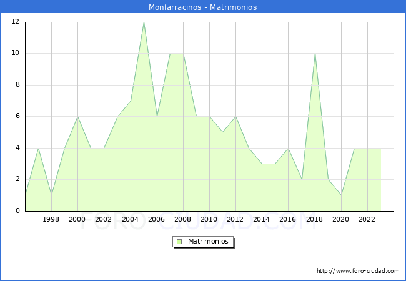Screen dimensions: 406x281
Task: Click the x-axis label 2012
Action: pyautogui.click(x=235, y=219)
